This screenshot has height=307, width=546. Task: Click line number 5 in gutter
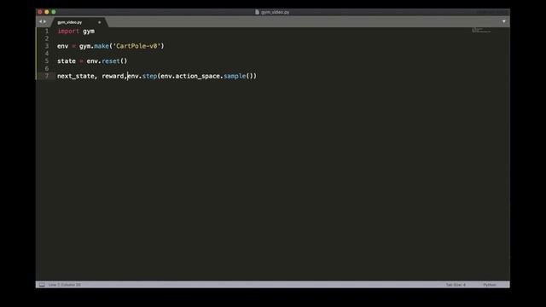[x=47, y=61]
